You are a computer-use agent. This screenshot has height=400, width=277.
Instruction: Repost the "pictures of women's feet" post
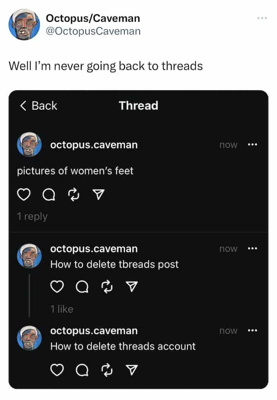[x=73, y=196]
